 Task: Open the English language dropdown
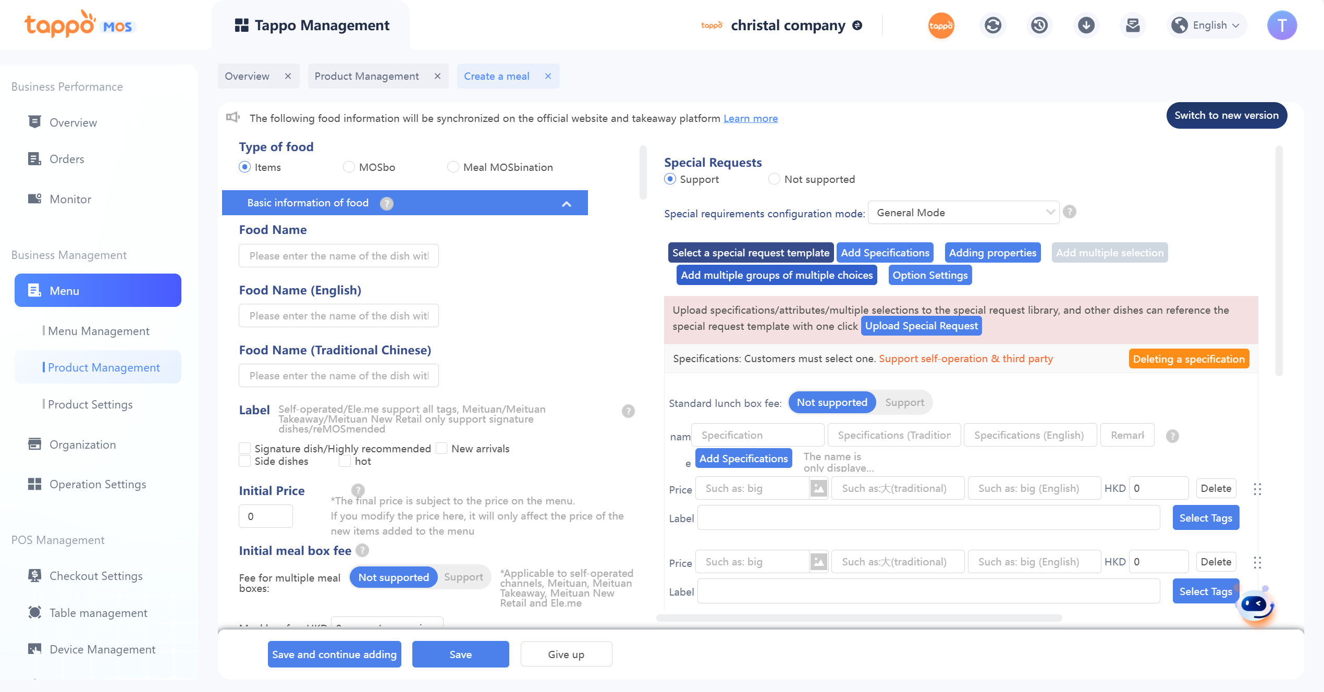point(1208,25)
